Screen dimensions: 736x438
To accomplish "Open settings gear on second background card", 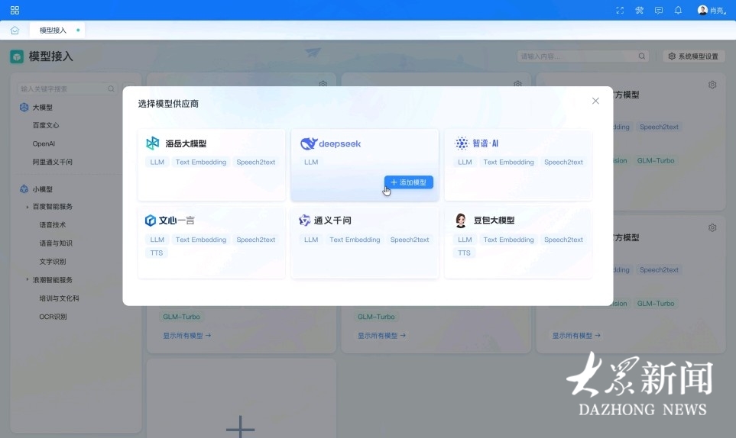I will [x=517, y=84].
